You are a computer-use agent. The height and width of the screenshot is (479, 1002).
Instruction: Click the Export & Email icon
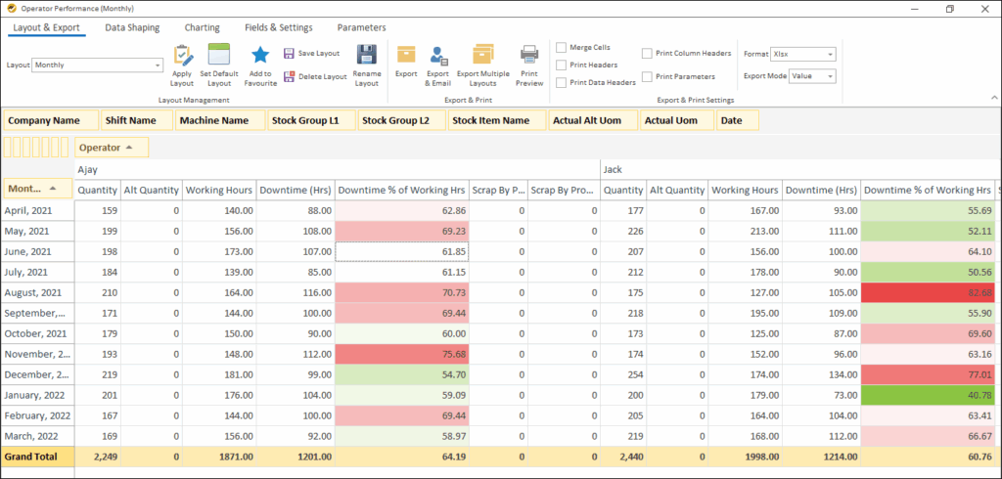(x=439, y=56)
